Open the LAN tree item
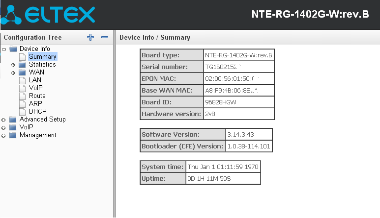 [x=35, y=80]
